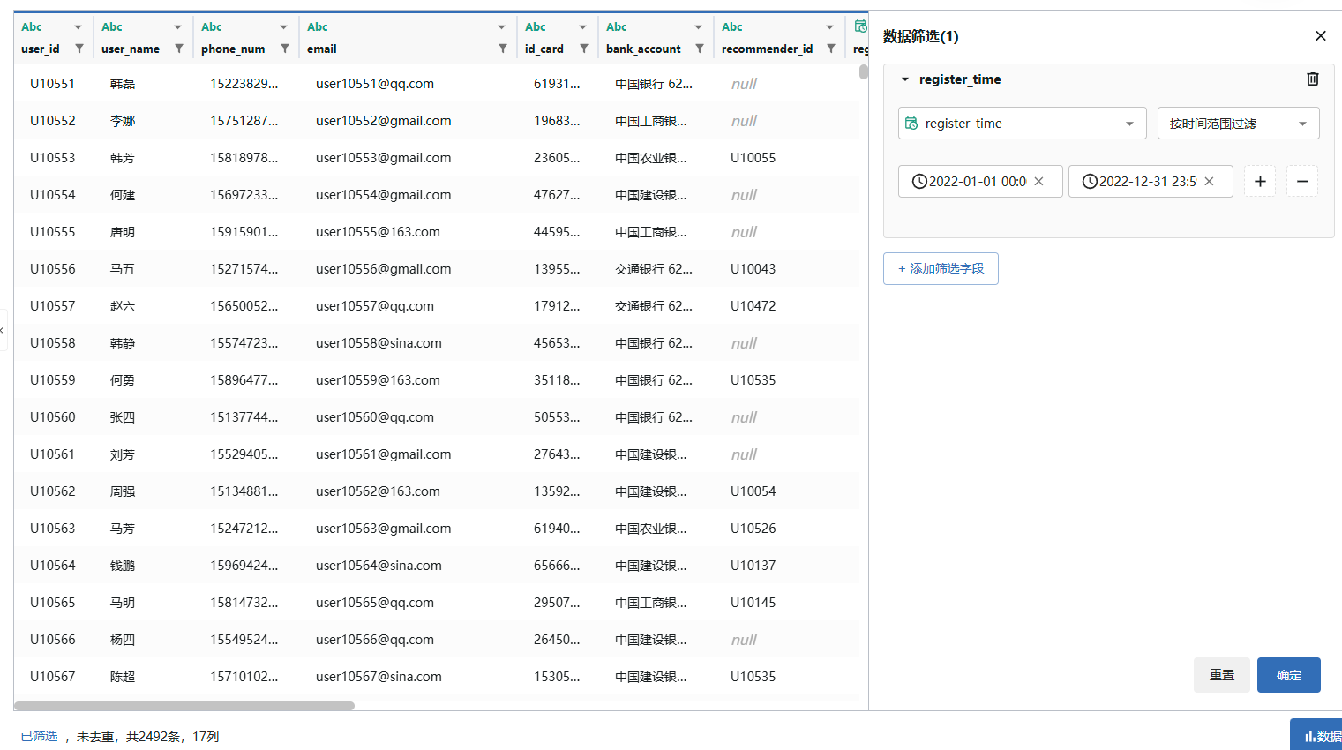The image size is (1342, 750).
Task: Select the bank_account column header
Action: [656, 38]
